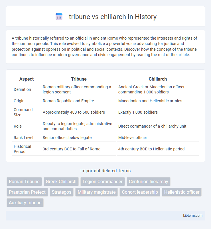Click 'Ancient Greek or Macedonian officer' cell
Viewport: 211px width, 229px height.
(x=151, y=89)
